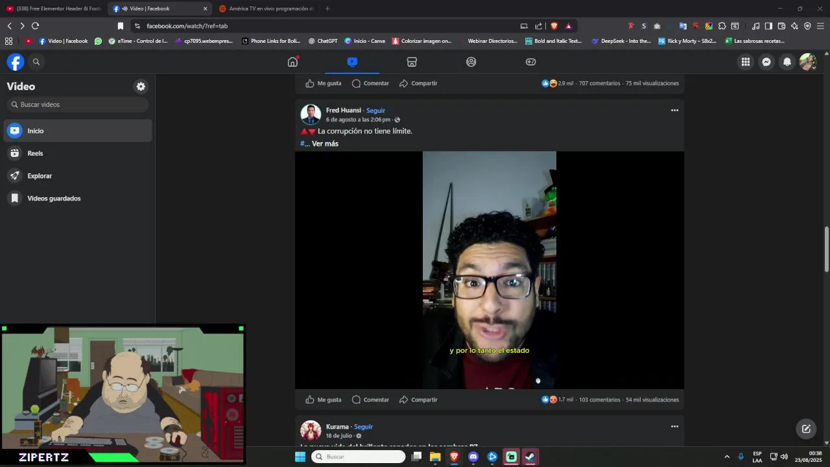
Task: Open Facebook search magnifier icon
Action: (36, 62)
